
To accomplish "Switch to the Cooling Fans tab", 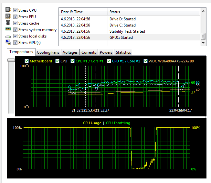I will pos(48,52).
